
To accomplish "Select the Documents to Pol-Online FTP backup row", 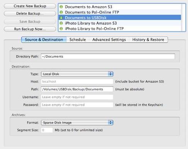I will click(120, 12).
